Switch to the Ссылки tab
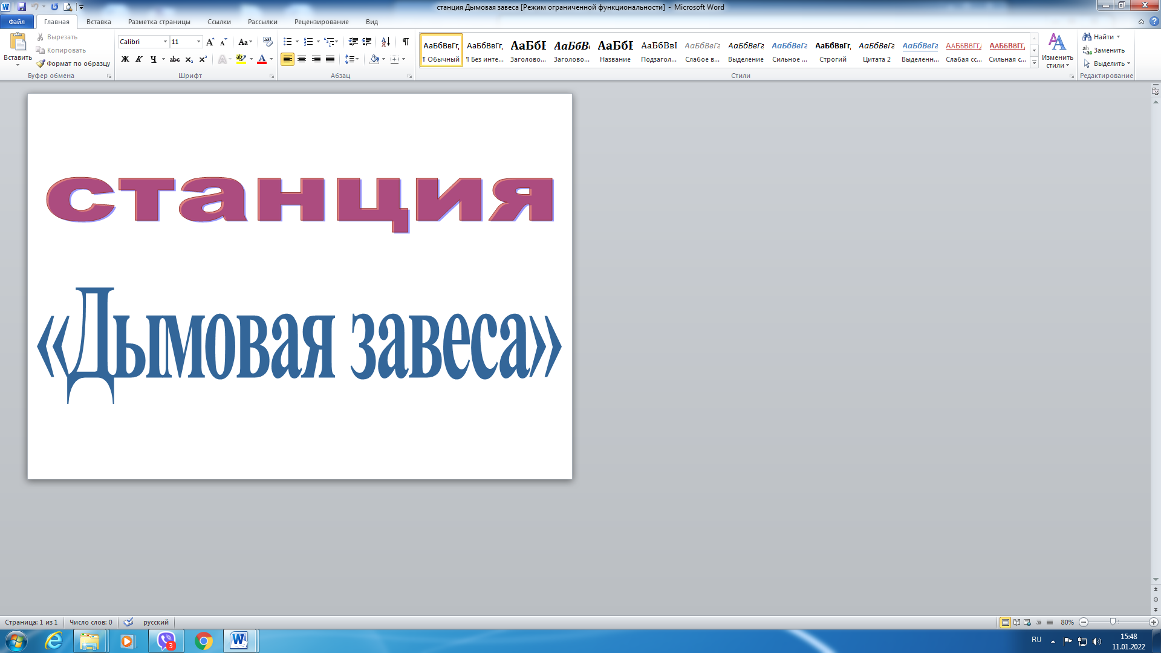This screenshot has height=653, width=1161. click(x=219, y=22)
